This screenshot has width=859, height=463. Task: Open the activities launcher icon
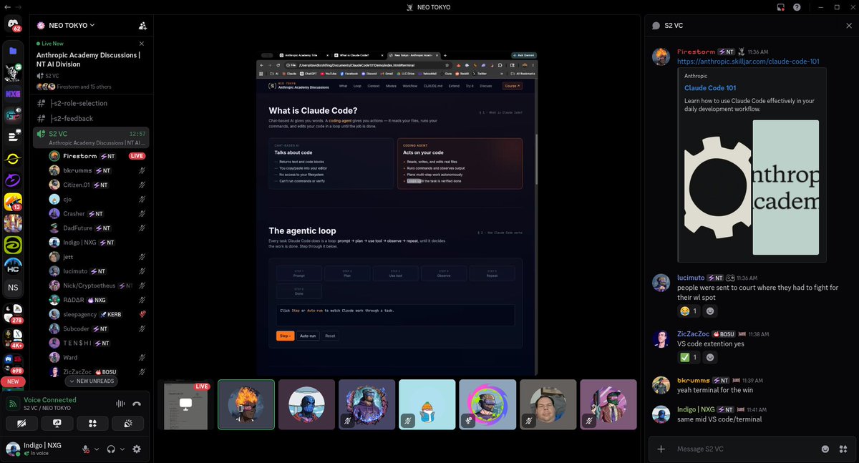tap(92, 424)
